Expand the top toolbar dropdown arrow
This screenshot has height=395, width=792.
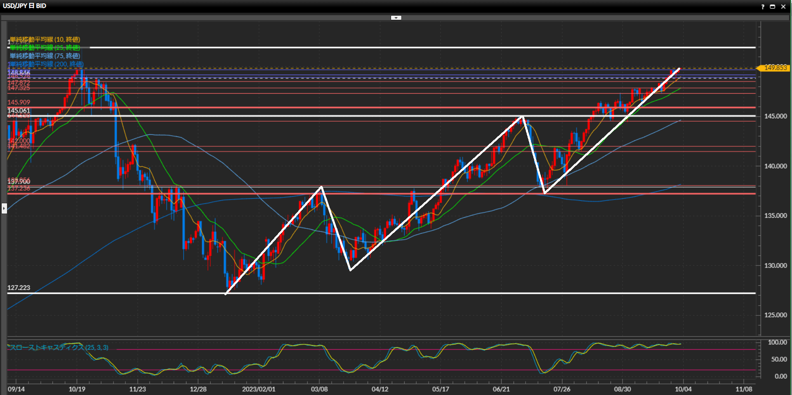click(396, 18)
